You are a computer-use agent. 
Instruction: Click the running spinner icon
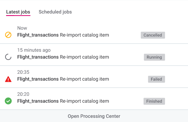click(x=8, y=57)
